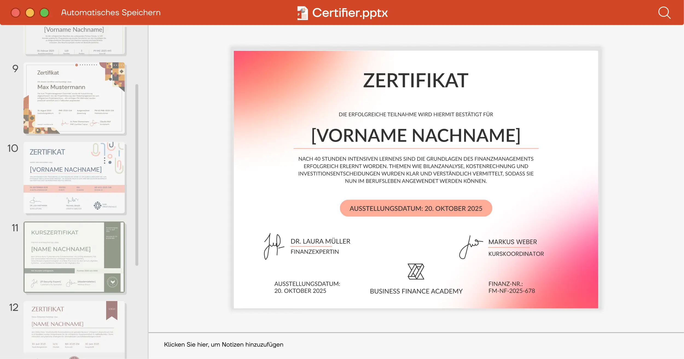
Task: Click the pink Ausstellungsdatum pill shape
Action: 416,208
